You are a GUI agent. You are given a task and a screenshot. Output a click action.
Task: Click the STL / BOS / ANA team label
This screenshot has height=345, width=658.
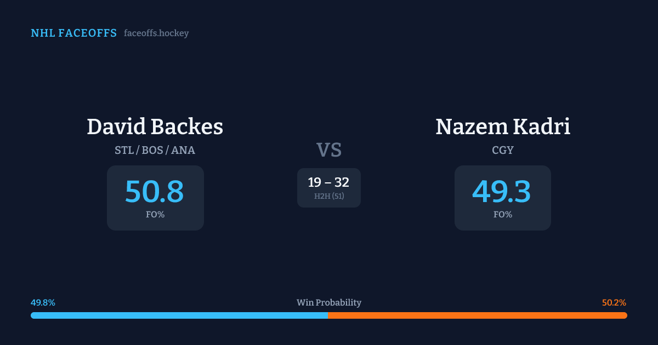point(155,150)
